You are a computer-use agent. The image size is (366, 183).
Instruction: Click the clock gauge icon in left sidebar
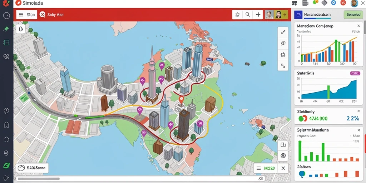coord(6,16)
